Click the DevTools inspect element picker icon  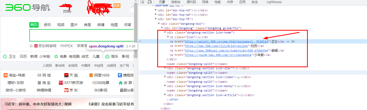[142, 2]
